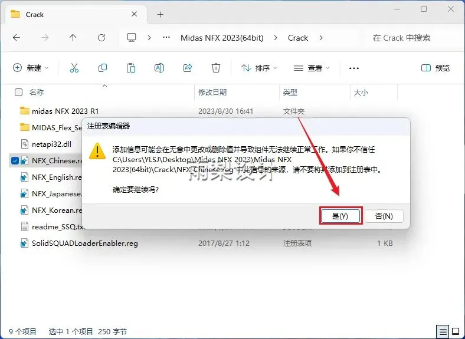Expand the chevron after Crack breadcrumb
Screen dimensions: 465x339
pyautogui.click(x=321, y=38)
